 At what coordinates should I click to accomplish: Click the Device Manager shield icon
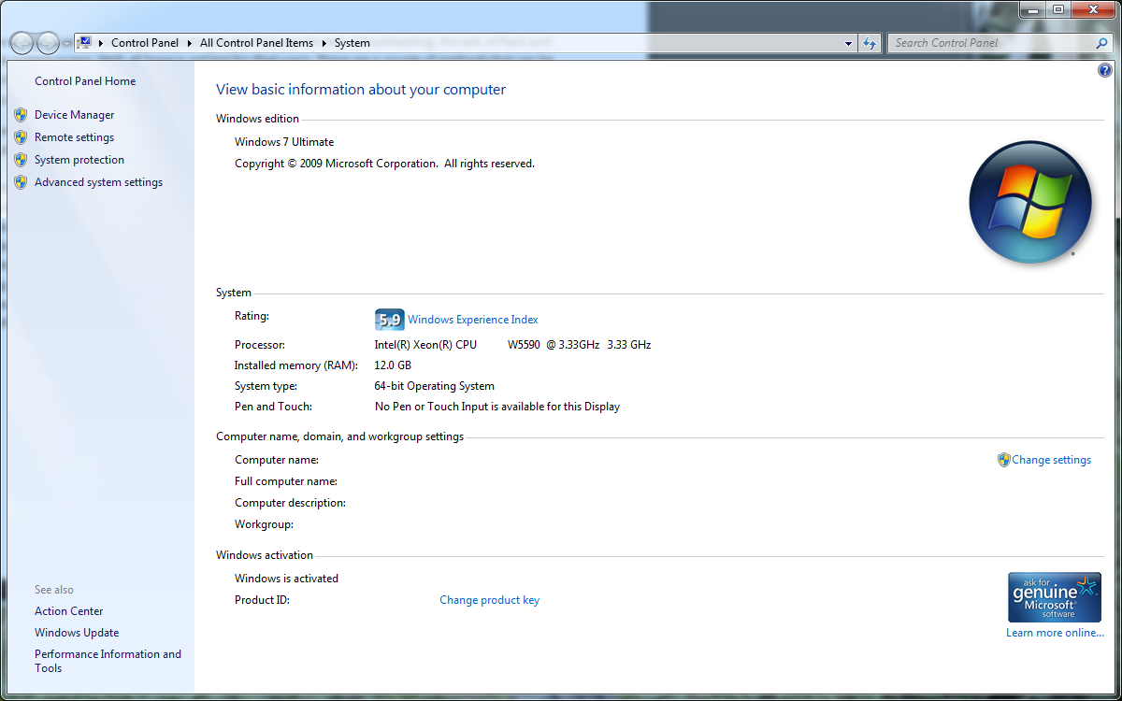[x=21, y=115]
